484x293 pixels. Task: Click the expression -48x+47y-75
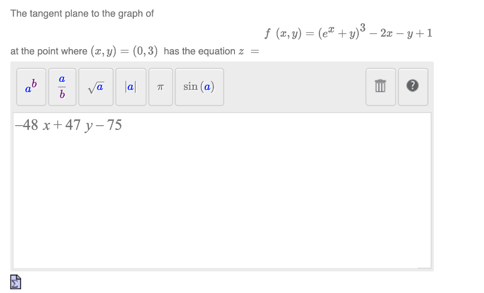[x=69, y=125]
